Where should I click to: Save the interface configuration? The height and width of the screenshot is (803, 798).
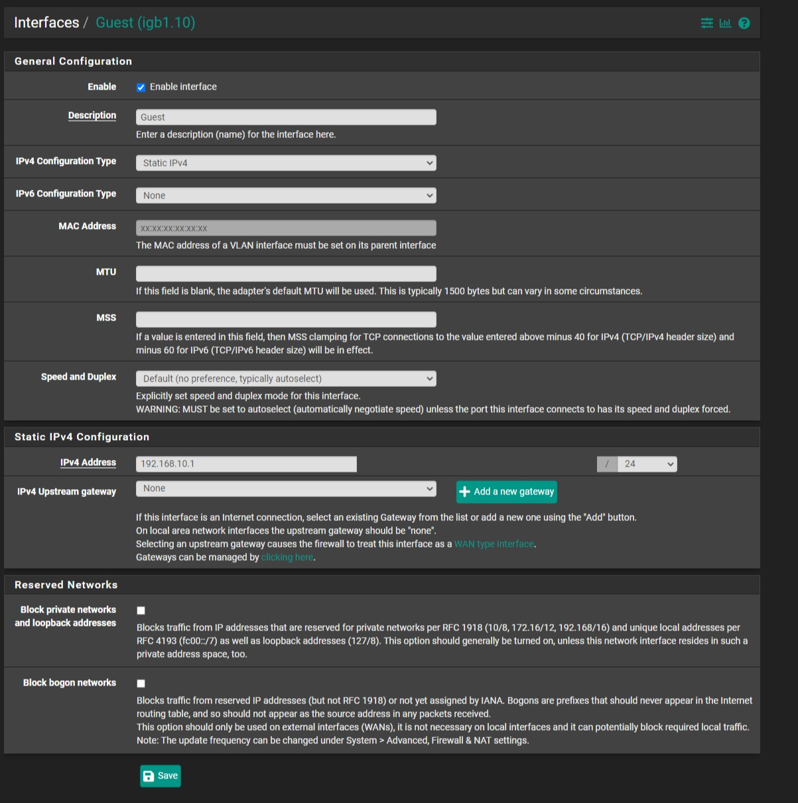coord(161,776)
